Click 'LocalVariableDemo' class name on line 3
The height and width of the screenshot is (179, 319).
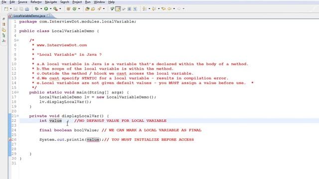coord(73,31)
